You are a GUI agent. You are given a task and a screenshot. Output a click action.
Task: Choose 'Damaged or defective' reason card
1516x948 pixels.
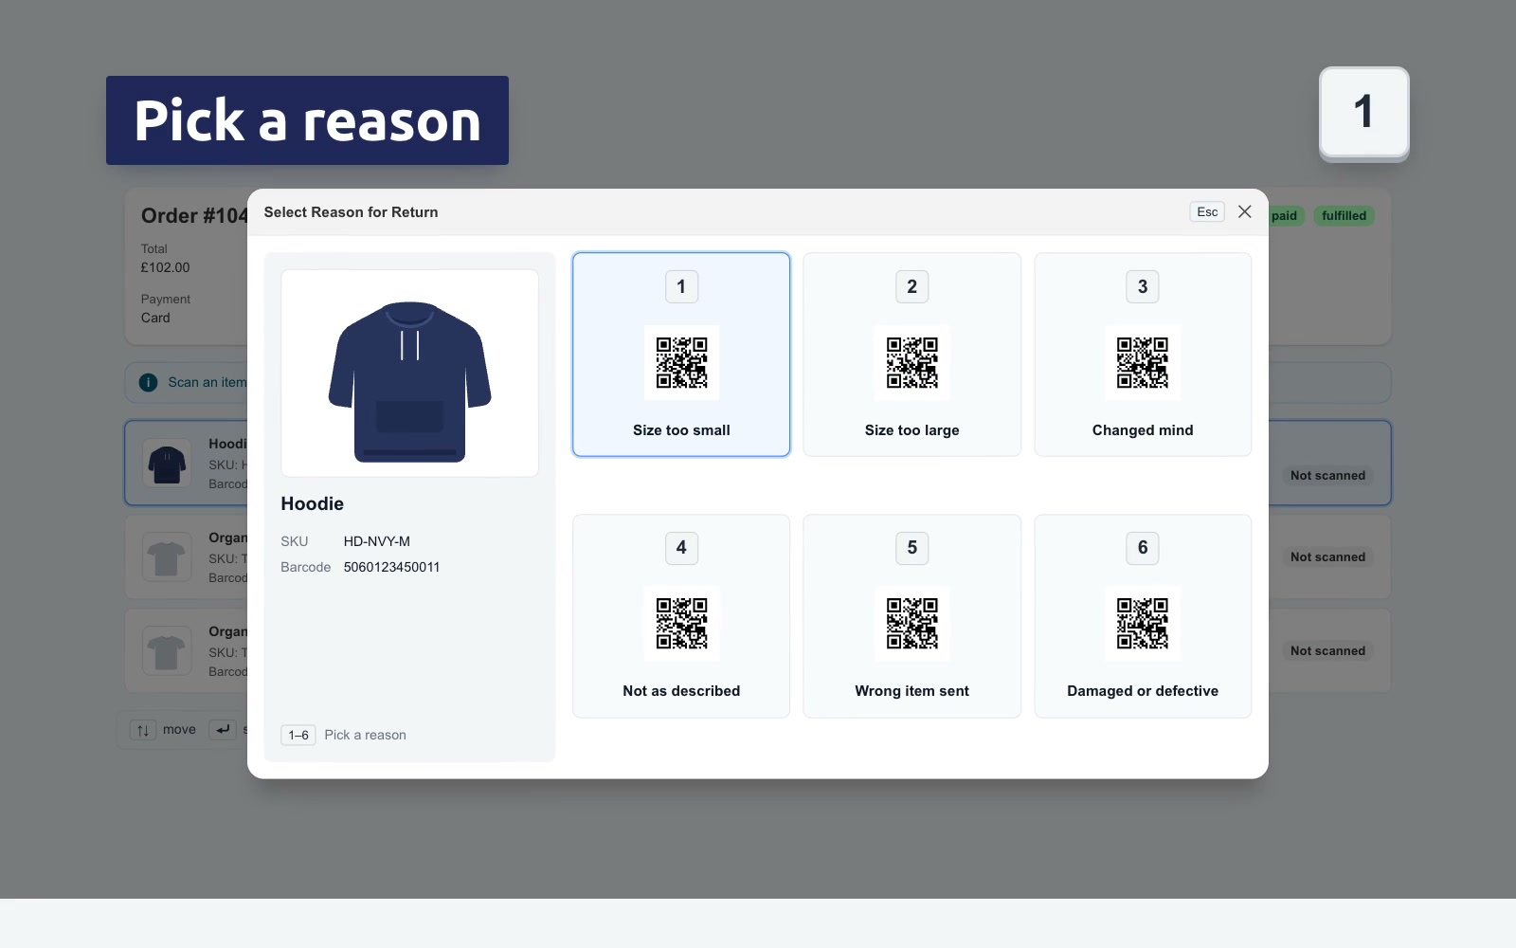coord(1143,616)
